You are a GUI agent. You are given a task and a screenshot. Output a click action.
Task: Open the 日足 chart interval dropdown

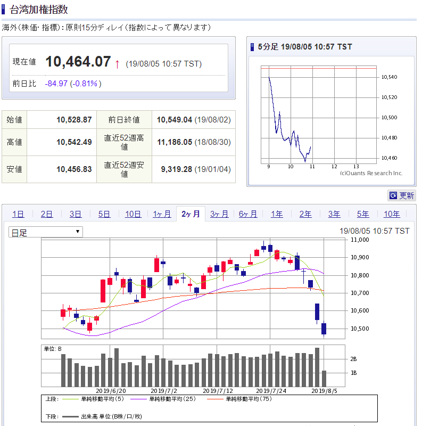(x=46, y=232)
